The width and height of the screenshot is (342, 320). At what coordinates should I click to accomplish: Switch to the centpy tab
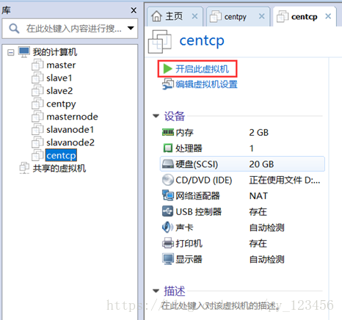(x=239, y=17)
